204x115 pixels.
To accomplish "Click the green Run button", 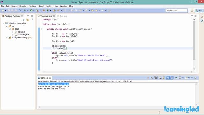I will tap(31, 11).
